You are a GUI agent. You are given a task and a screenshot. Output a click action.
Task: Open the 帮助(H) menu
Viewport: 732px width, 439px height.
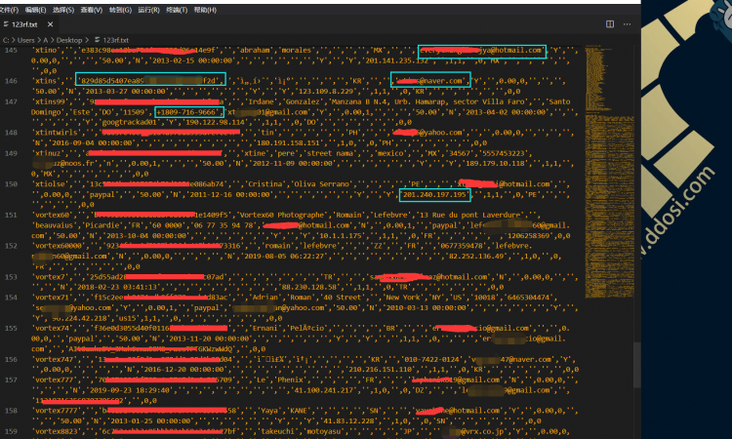point(205,10)
